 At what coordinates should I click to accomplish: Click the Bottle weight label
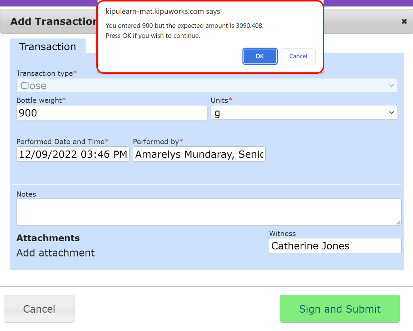(39, 100)
